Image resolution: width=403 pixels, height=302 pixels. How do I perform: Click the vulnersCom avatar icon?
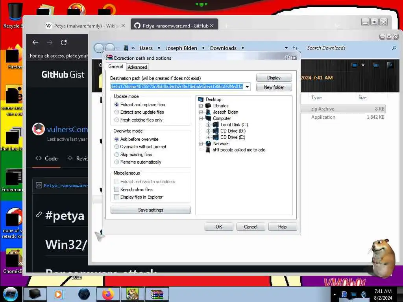[39, 129]
